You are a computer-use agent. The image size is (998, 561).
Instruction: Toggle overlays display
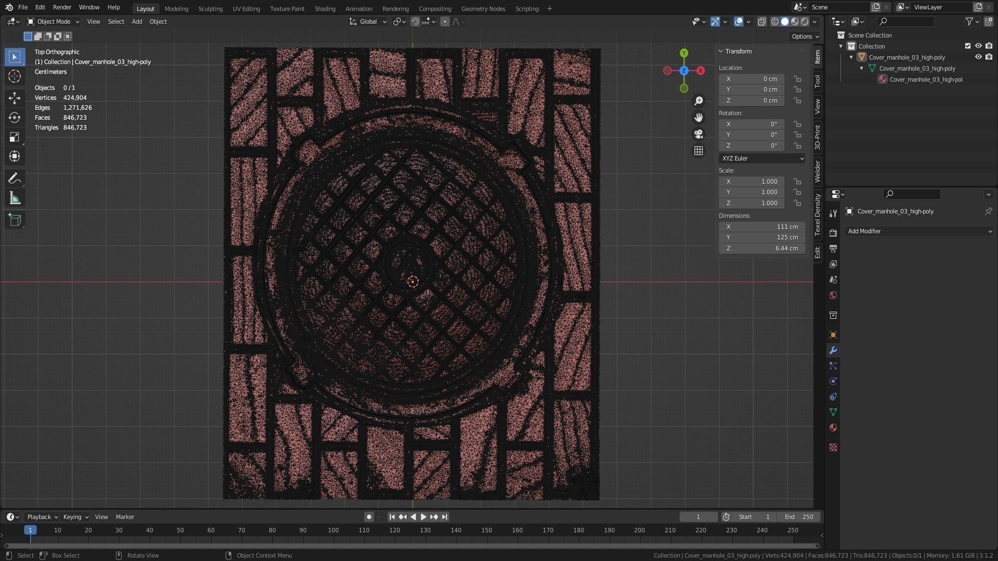(x=739, y=21)
